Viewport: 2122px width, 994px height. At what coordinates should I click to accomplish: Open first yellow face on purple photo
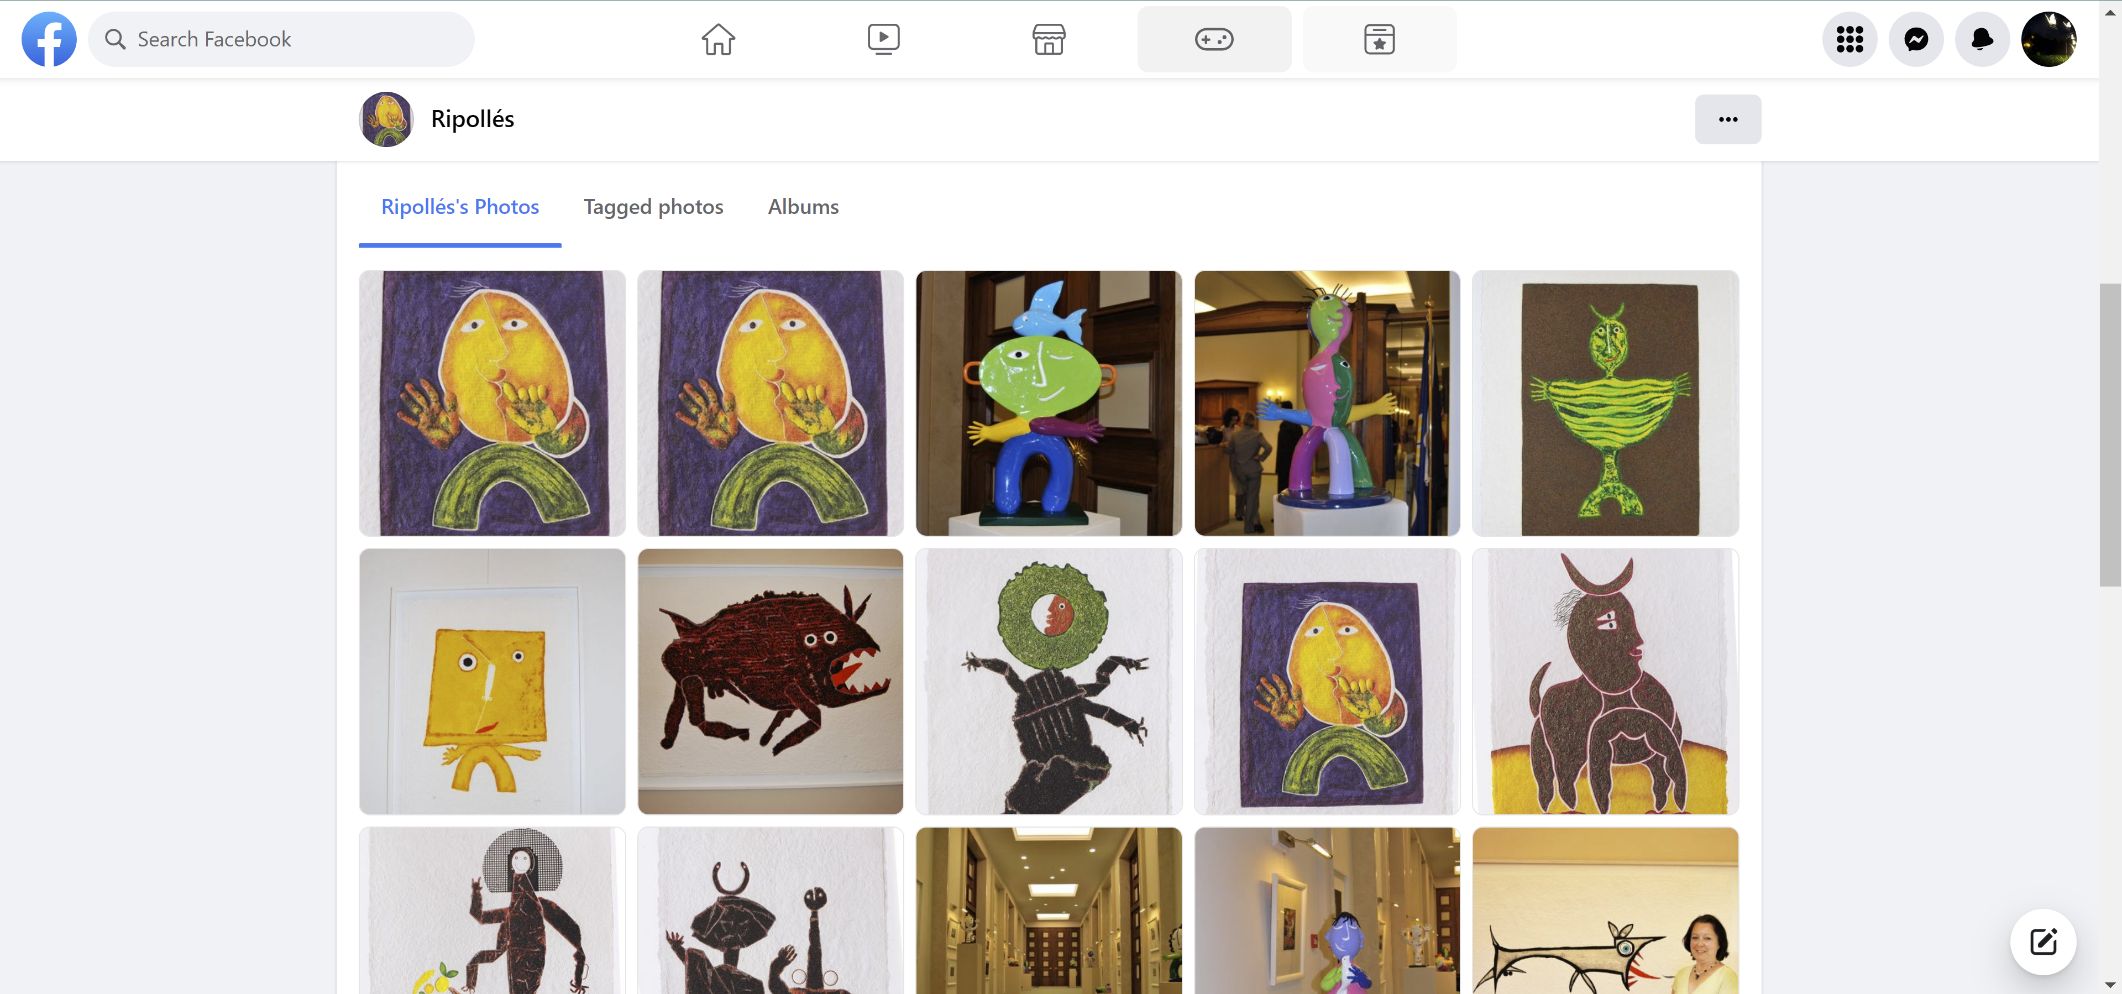point(492,403)
